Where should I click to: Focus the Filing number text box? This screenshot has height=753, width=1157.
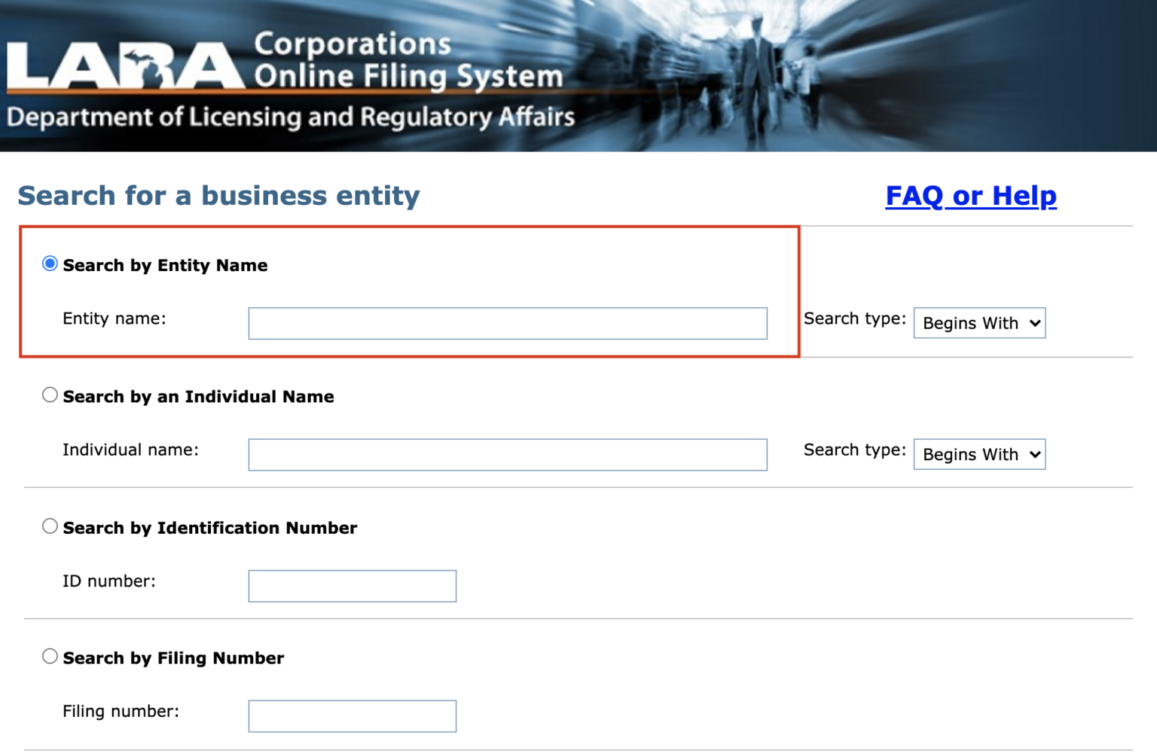(x=352, y=716)
